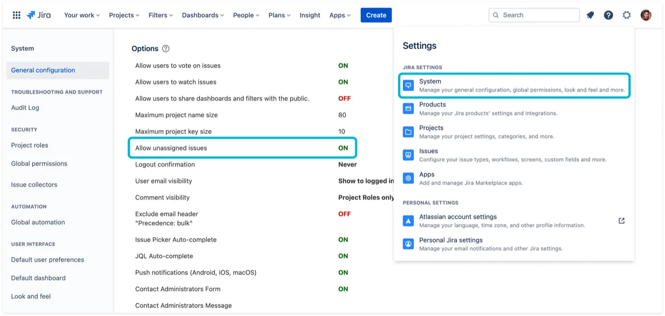Open the user profile avatar
This screenshot has height=316, width=665.
point(646,15)
